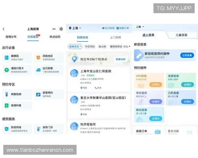Tap the 仁和医院 avatar thumbnail

click(74, 73)
